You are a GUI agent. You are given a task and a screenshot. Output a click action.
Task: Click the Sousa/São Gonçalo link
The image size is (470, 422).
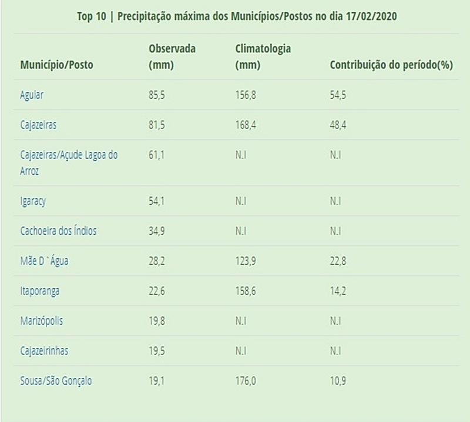[56, 381]
